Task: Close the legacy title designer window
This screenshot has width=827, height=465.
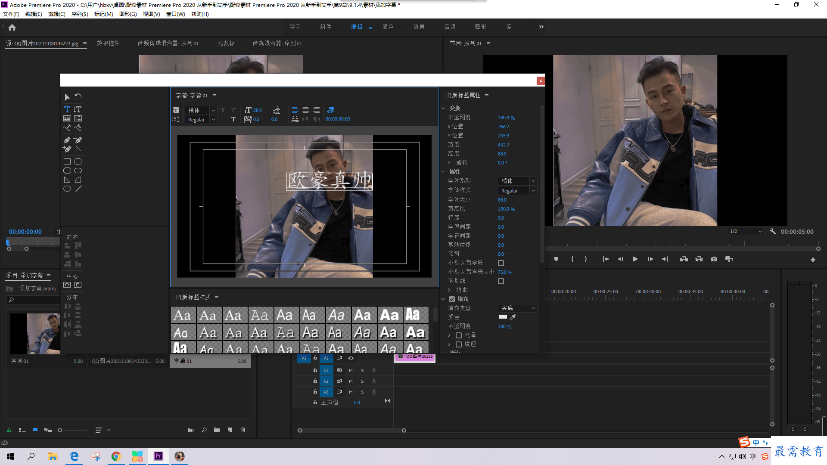Action: pos(541,81)
